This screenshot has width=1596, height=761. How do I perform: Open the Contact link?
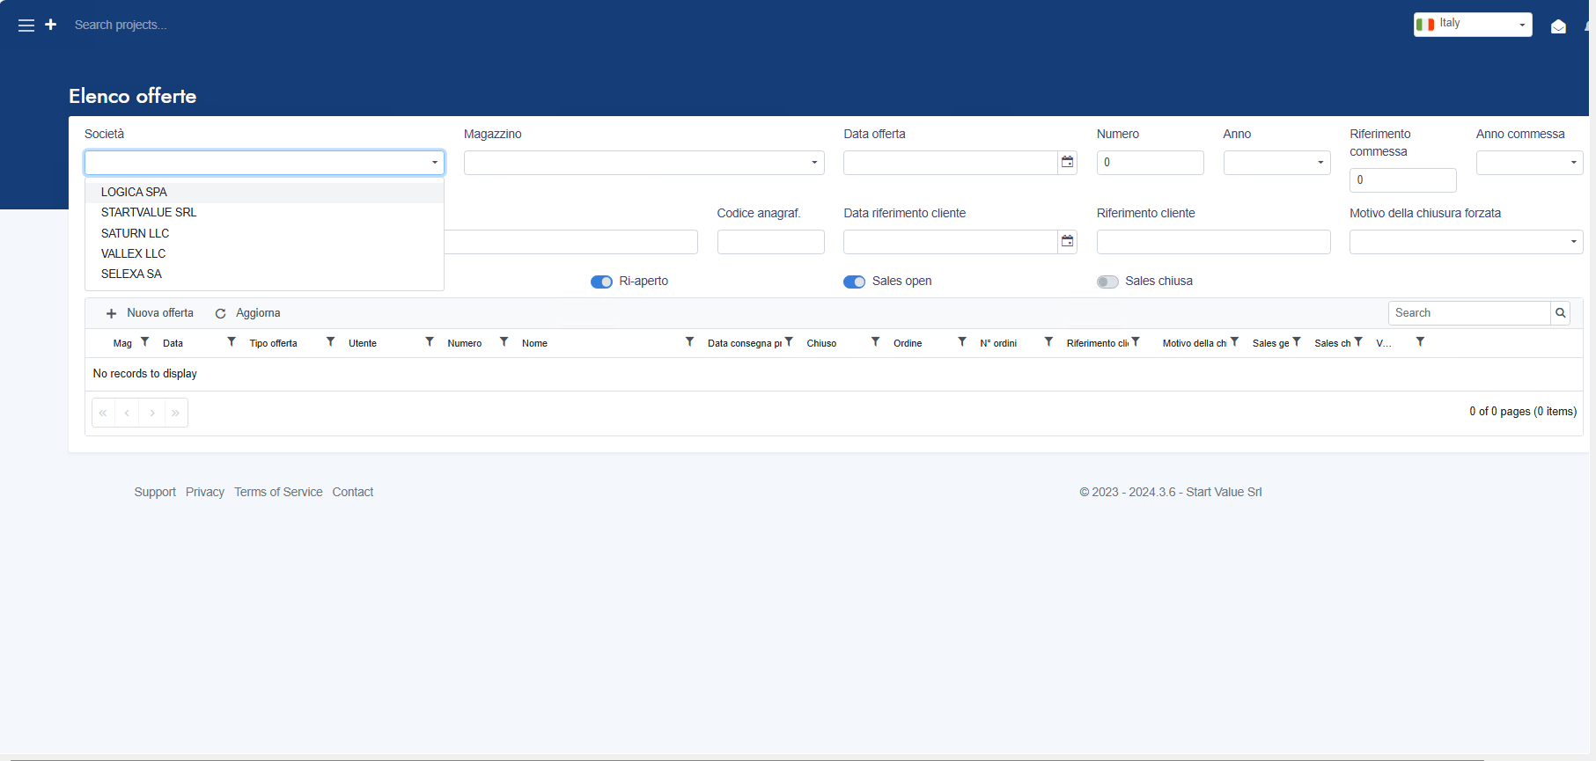coord(353,492)
